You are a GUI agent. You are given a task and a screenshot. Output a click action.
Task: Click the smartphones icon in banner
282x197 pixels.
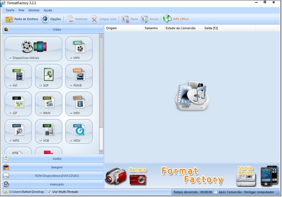(269, 176)
